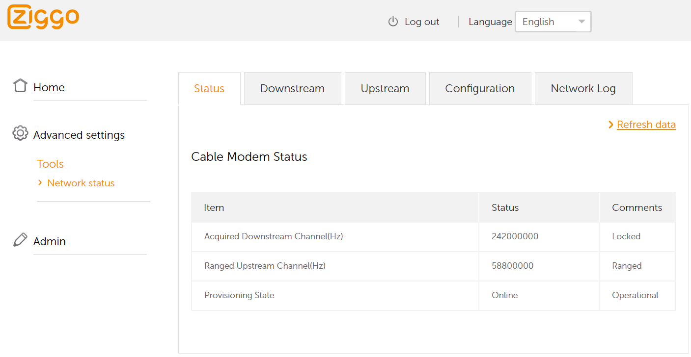This screenshot has height=357, width=691.
Task: Switch to the Configuration tab
Action: tap(480, 88)
